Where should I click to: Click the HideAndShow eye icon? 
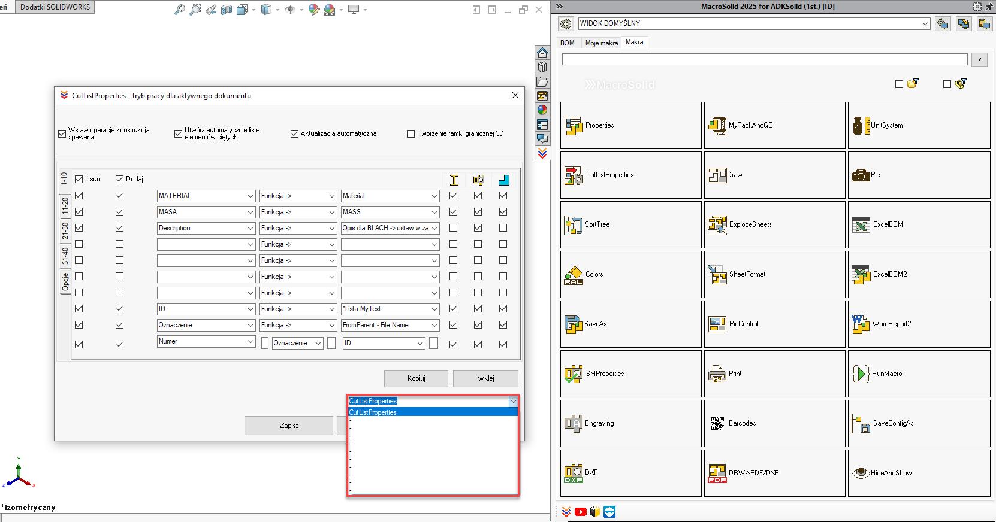(x=861, y=473)
